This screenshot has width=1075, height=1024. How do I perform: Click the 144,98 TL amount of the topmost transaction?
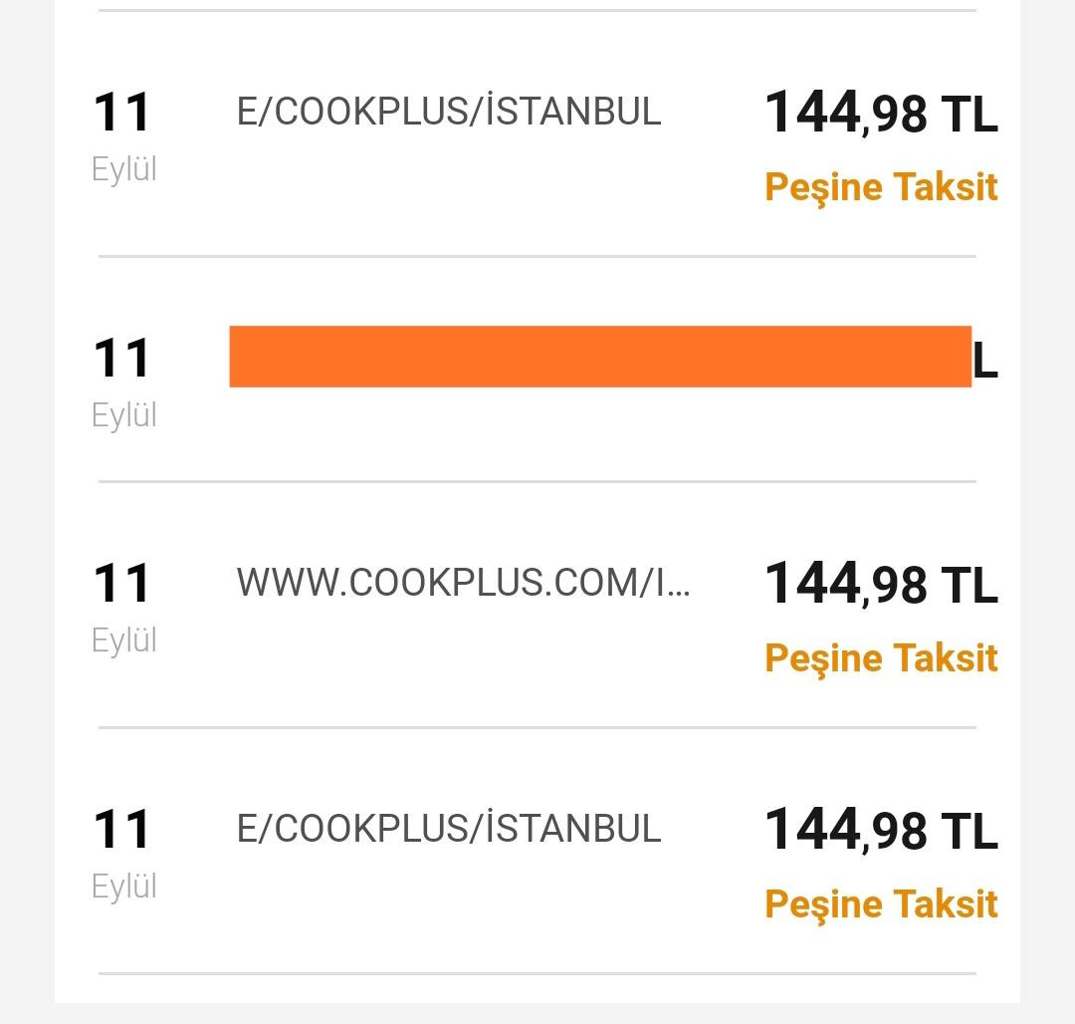(881, 113)
